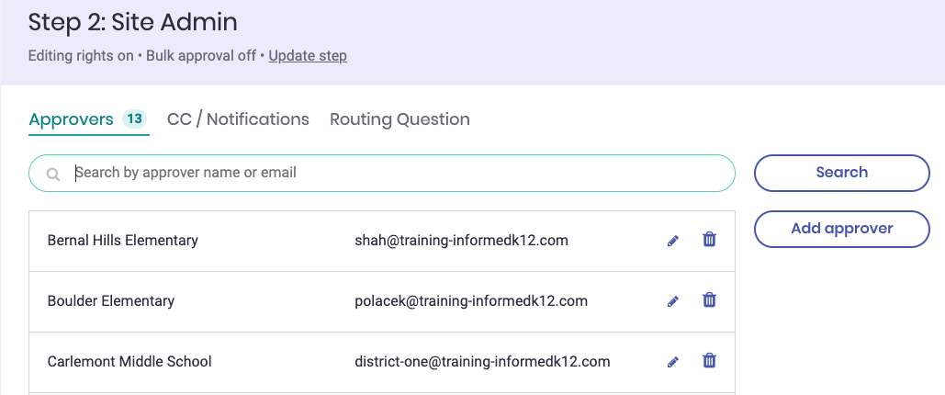945x395 pixels.
Task: Open the Routing Question tab
Action: point(399,119)
